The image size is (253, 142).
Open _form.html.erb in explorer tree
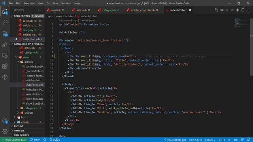pyautogui.click(x=35, y=71)
